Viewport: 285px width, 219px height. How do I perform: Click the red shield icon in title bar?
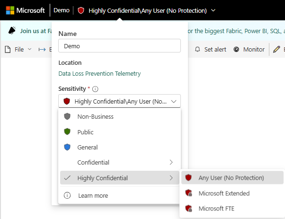[81, 10]
